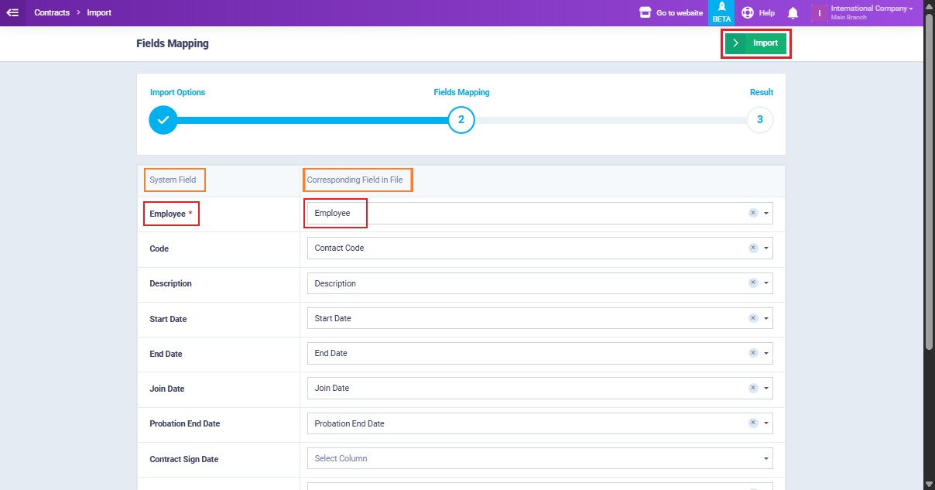Jump to step 3 Result circle
Image resolution: width=935 pixels, height=490 pixels.
tap(759, 120)
